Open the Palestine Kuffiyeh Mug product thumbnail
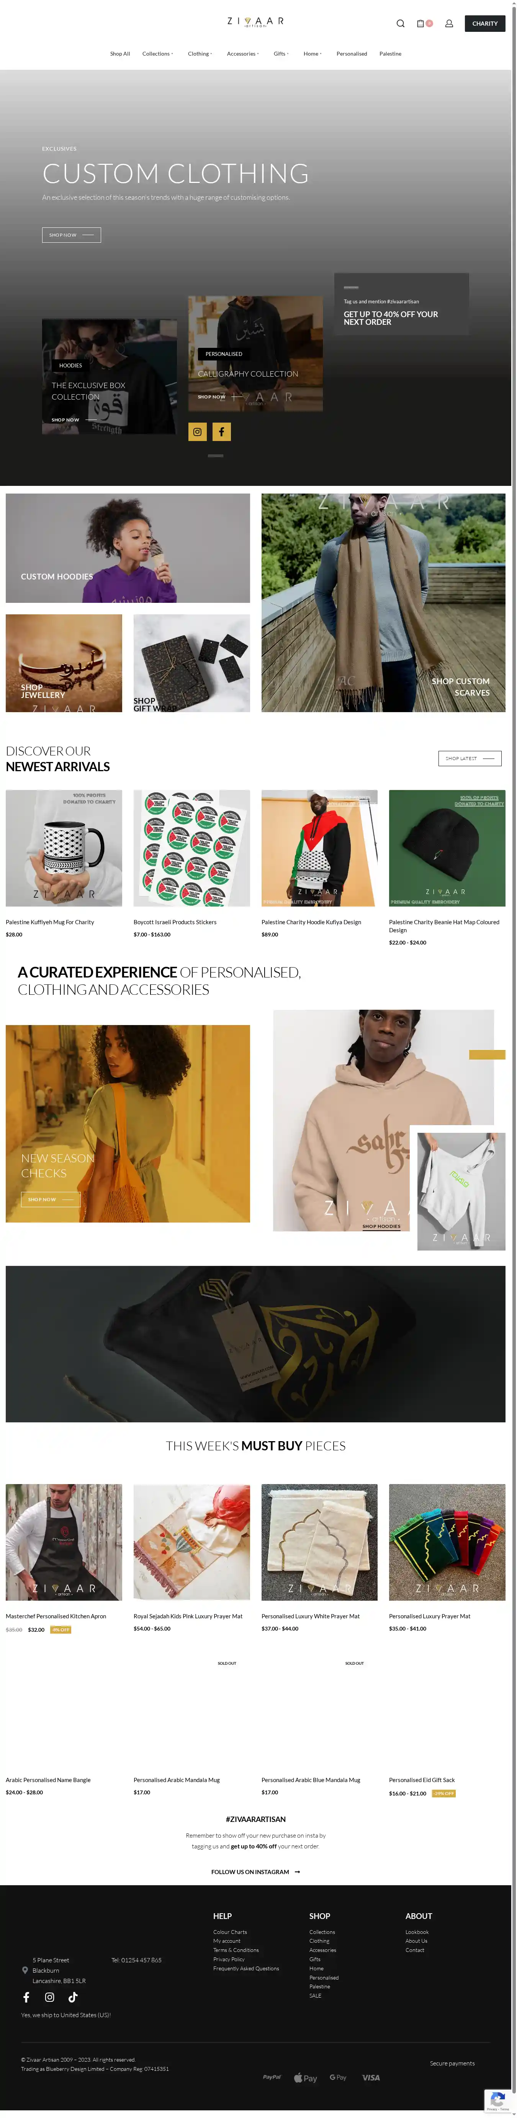517x2118 pixels. pyautogui.click(x=64, y=848)
